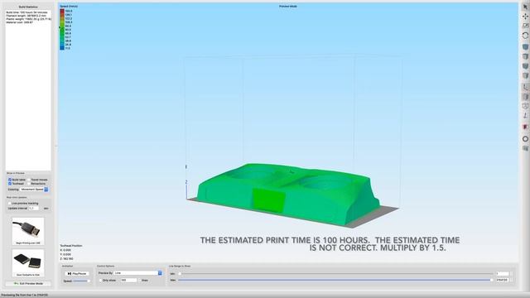
Task: Click the Build time 100 hours text
Action: (26, 12)
